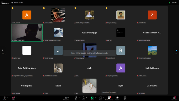This screenshot has height=101, width=179.
Task: Click muted mic icon beside Faiz Aly
Action: (106, 40)
